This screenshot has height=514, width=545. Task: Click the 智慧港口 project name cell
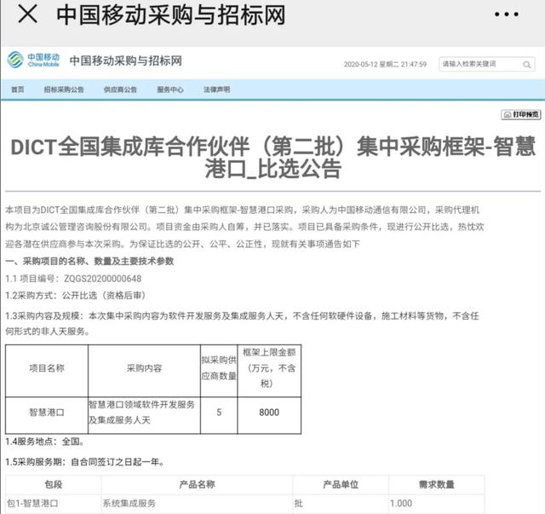point(46,413)
